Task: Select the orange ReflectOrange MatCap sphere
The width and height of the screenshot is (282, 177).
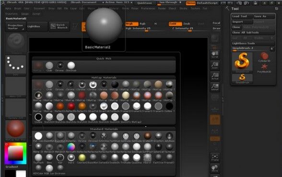Action: click(60, 106)
